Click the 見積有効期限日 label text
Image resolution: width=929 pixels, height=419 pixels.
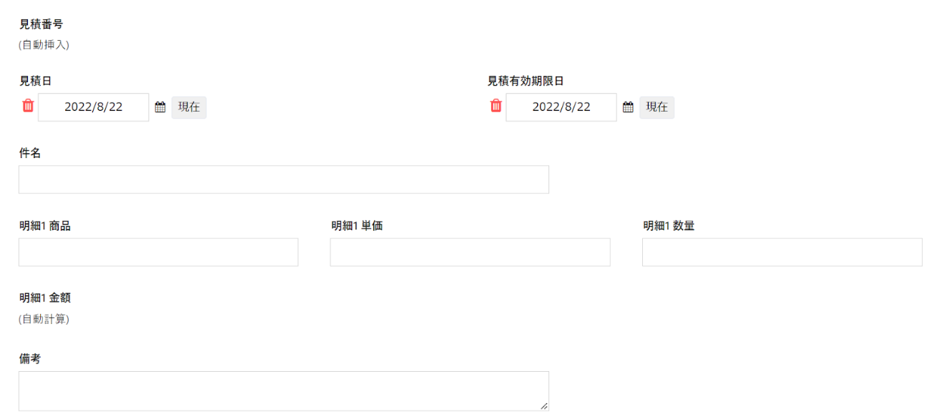coord(526,82)
